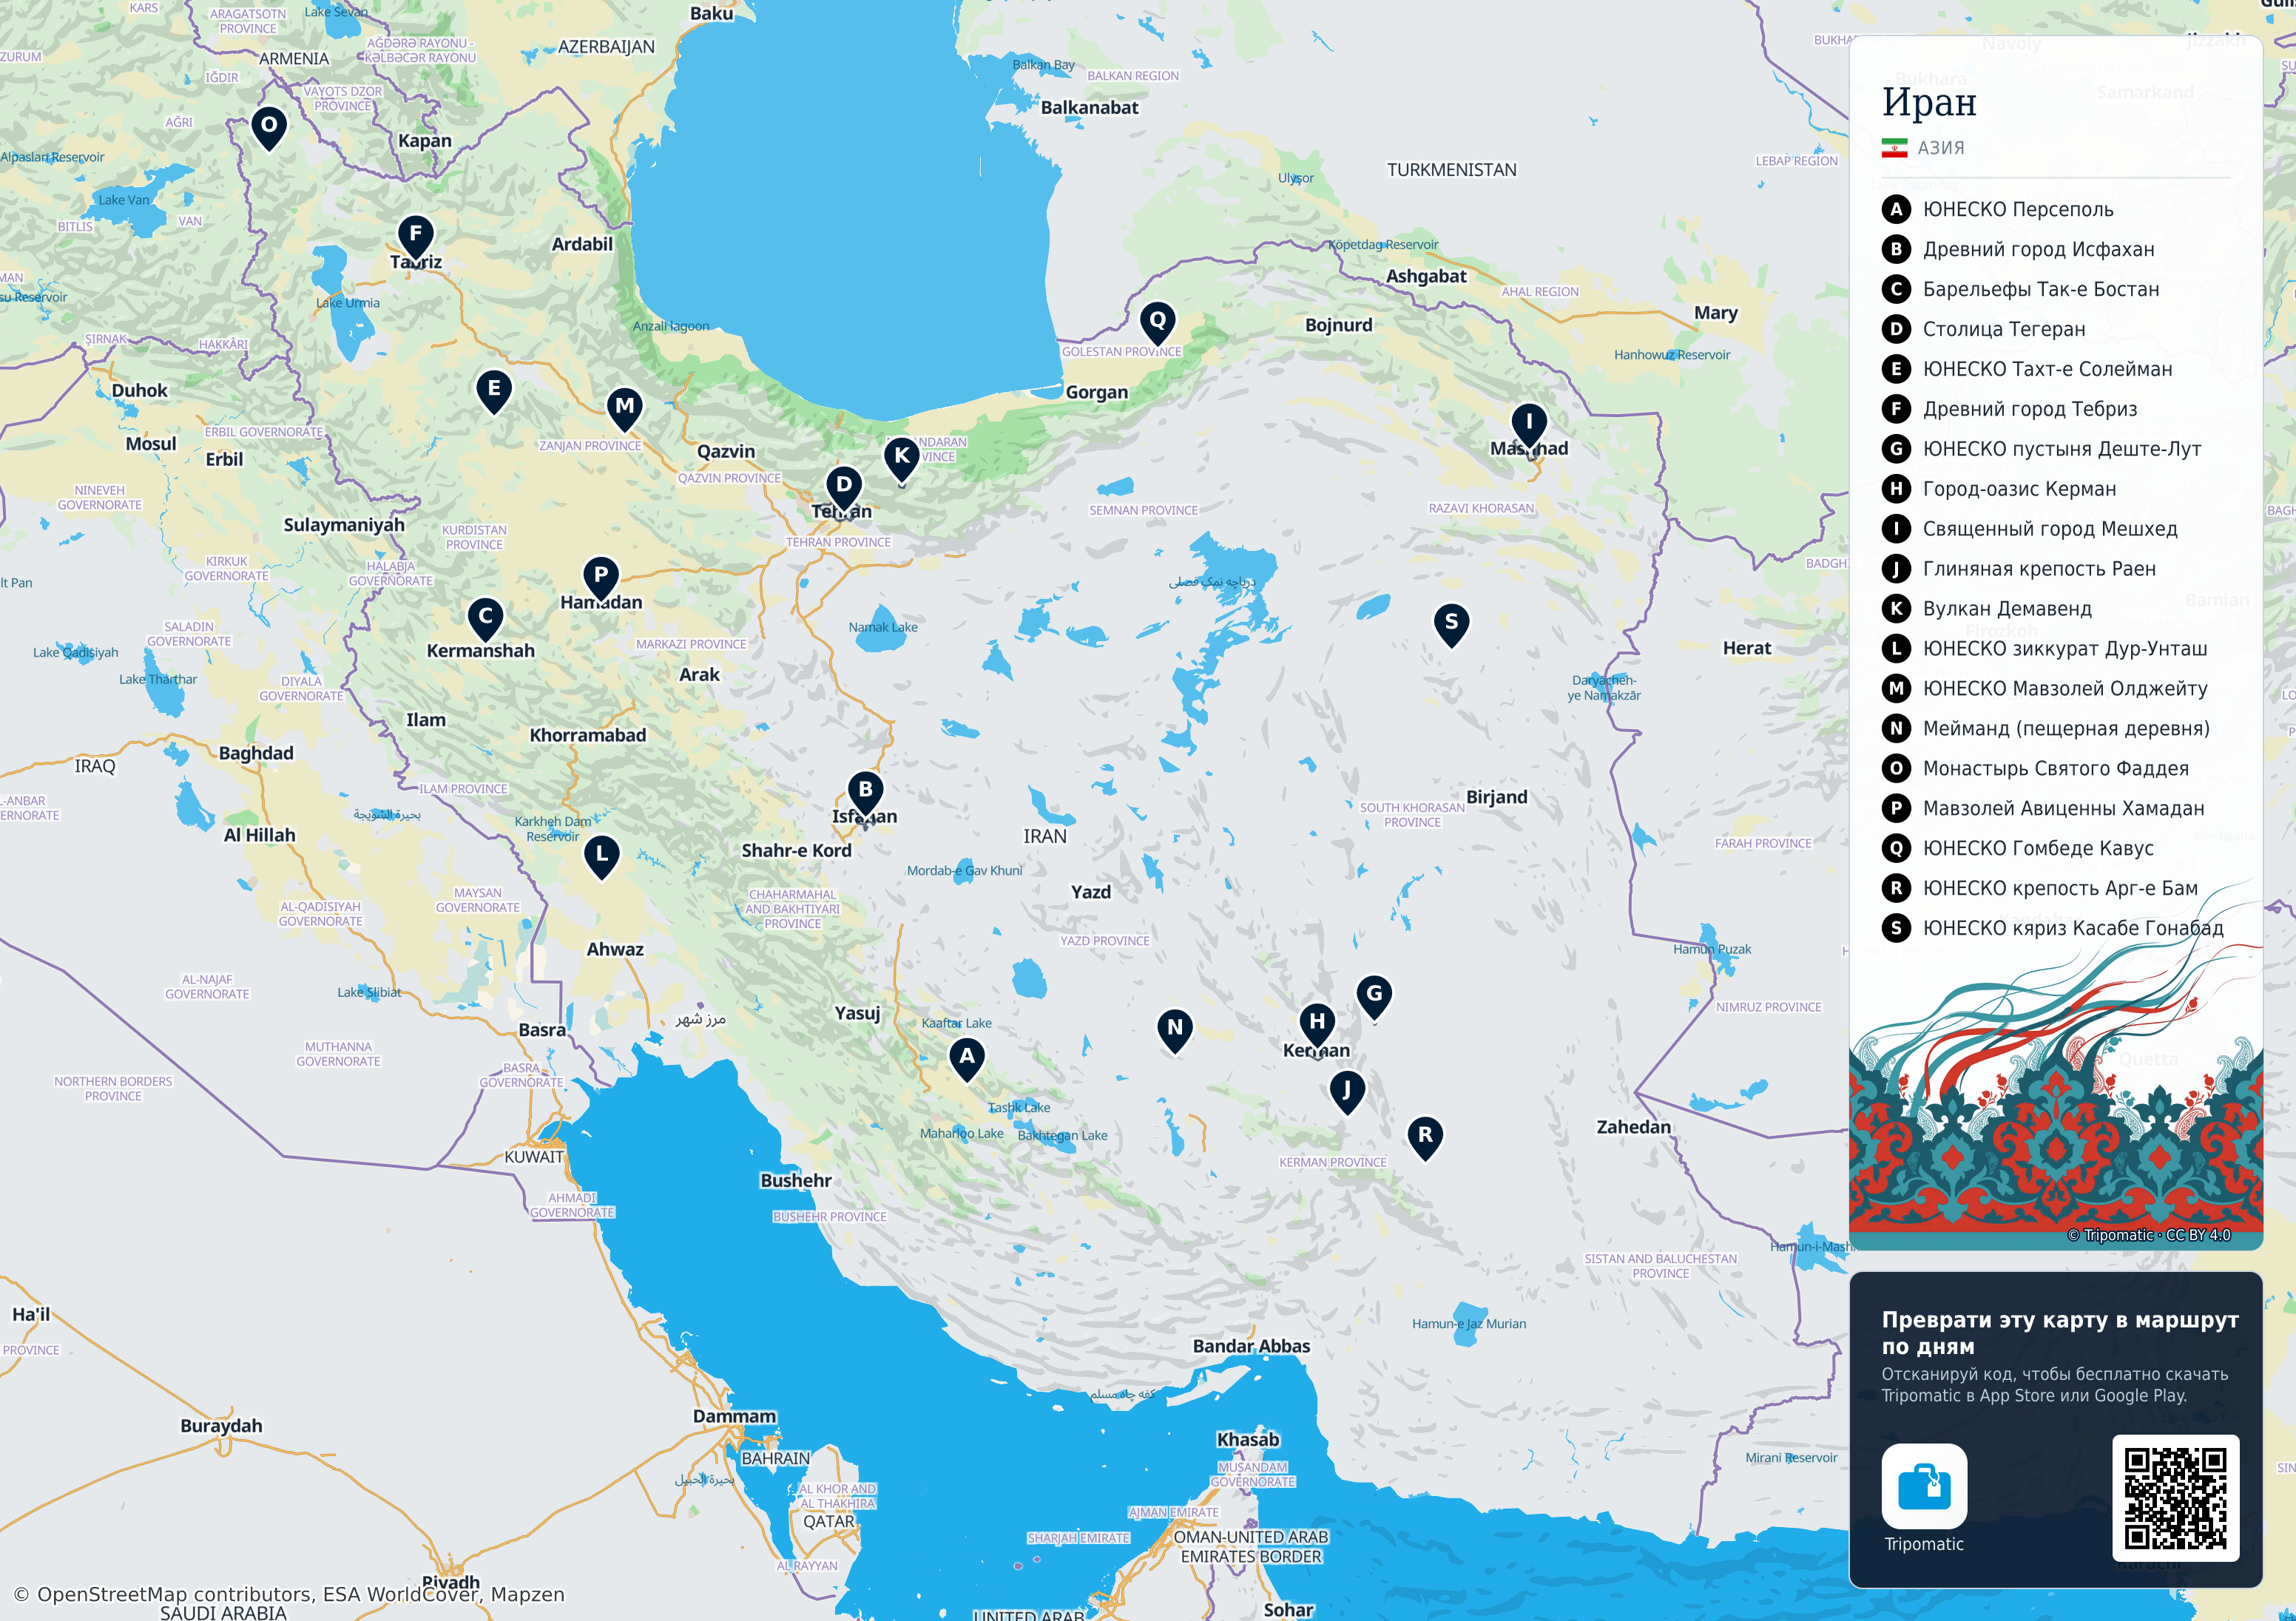Click the Tripomatic suitcase app icon

point(1924,1486)
